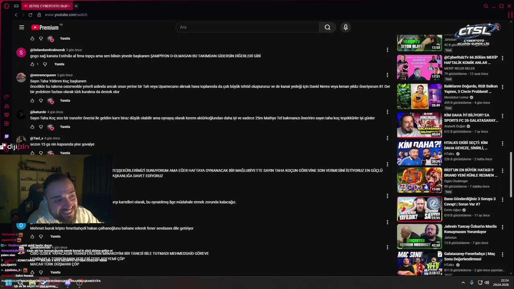Open the 39:29 KİM DAHA thumbnail
514x289 pixels.
420,153
